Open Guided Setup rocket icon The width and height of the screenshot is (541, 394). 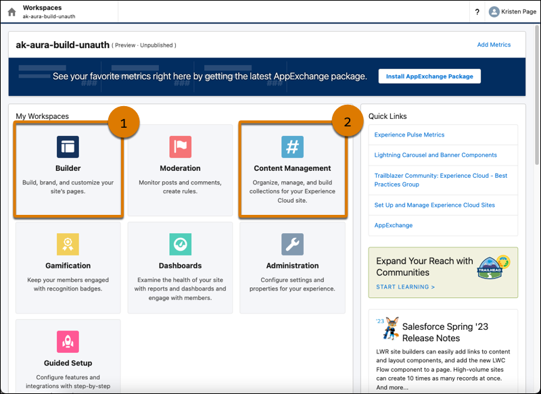(68, 341)
